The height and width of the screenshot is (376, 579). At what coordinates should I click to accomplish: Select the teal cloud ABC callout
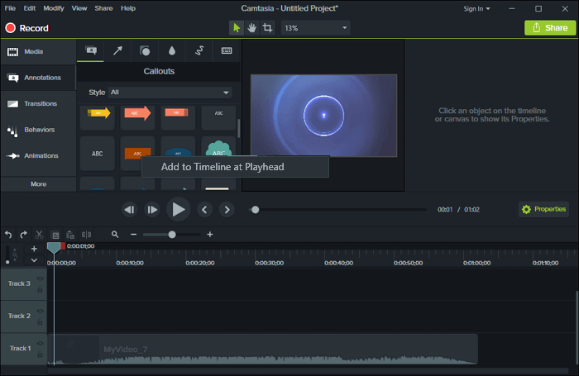(x=218, y=147)
